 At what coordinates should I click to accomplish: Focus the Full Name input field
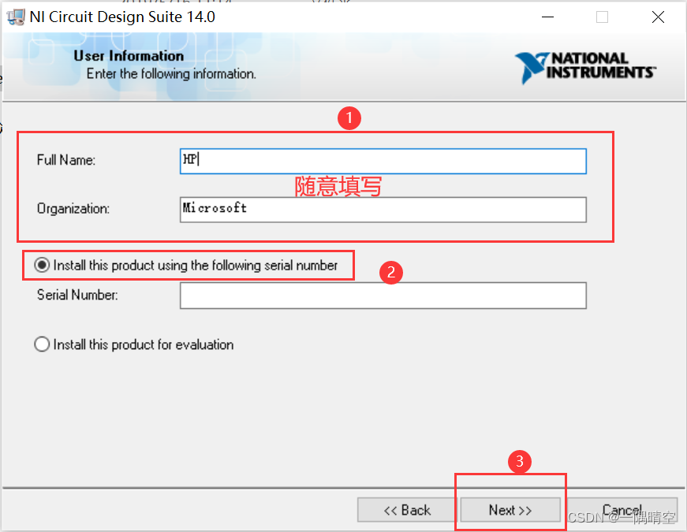coord(383,161)
